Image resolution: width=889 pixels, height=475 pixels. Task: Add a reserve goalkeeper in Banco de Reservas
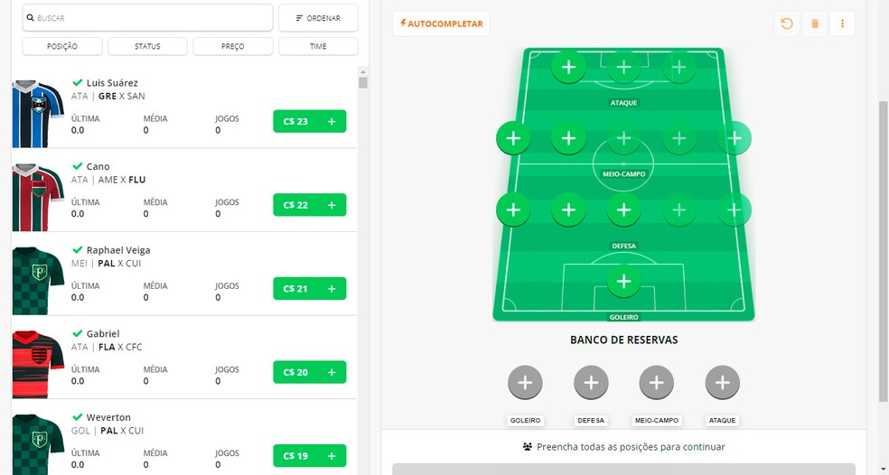click(x=525, y=383)
